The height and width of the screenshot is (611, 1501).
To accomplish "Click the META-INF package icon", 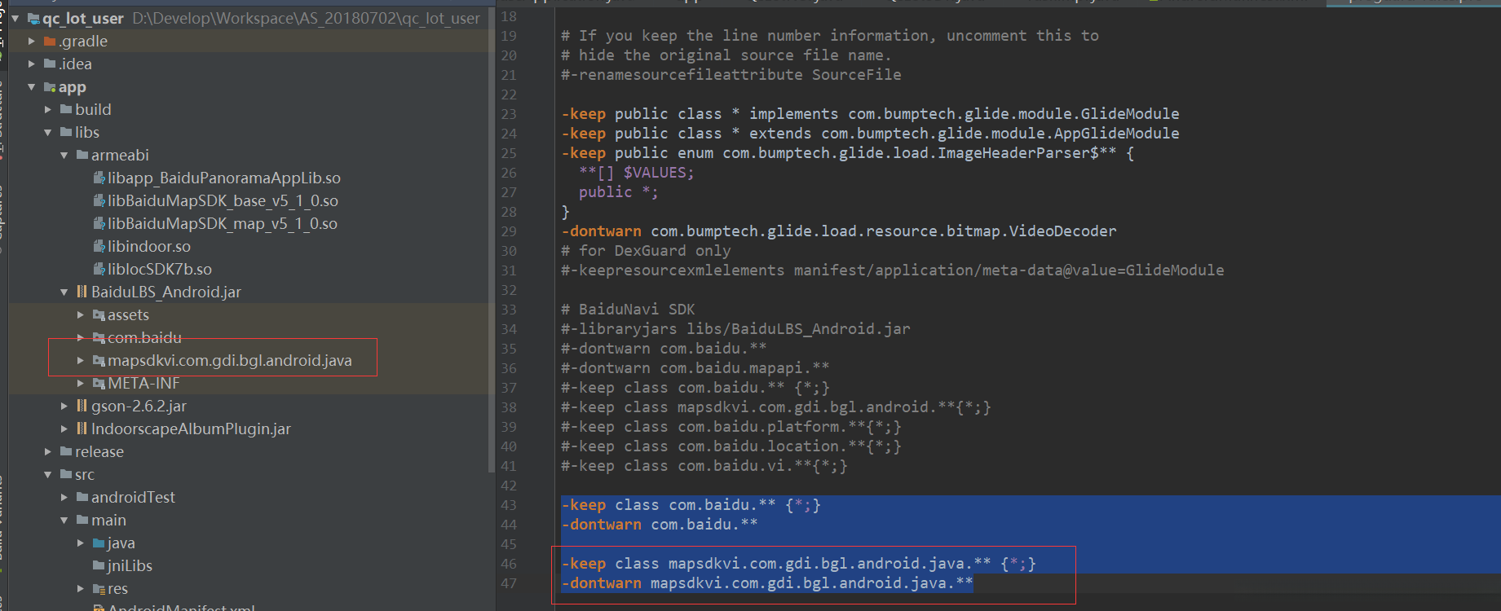I will (99, 383).
